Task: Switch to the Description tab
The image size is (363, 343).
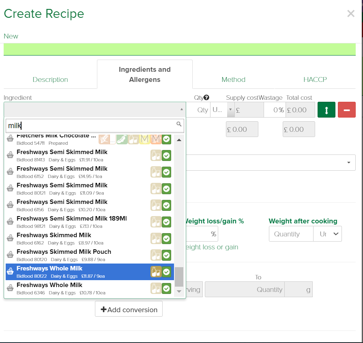Action: 50,79
